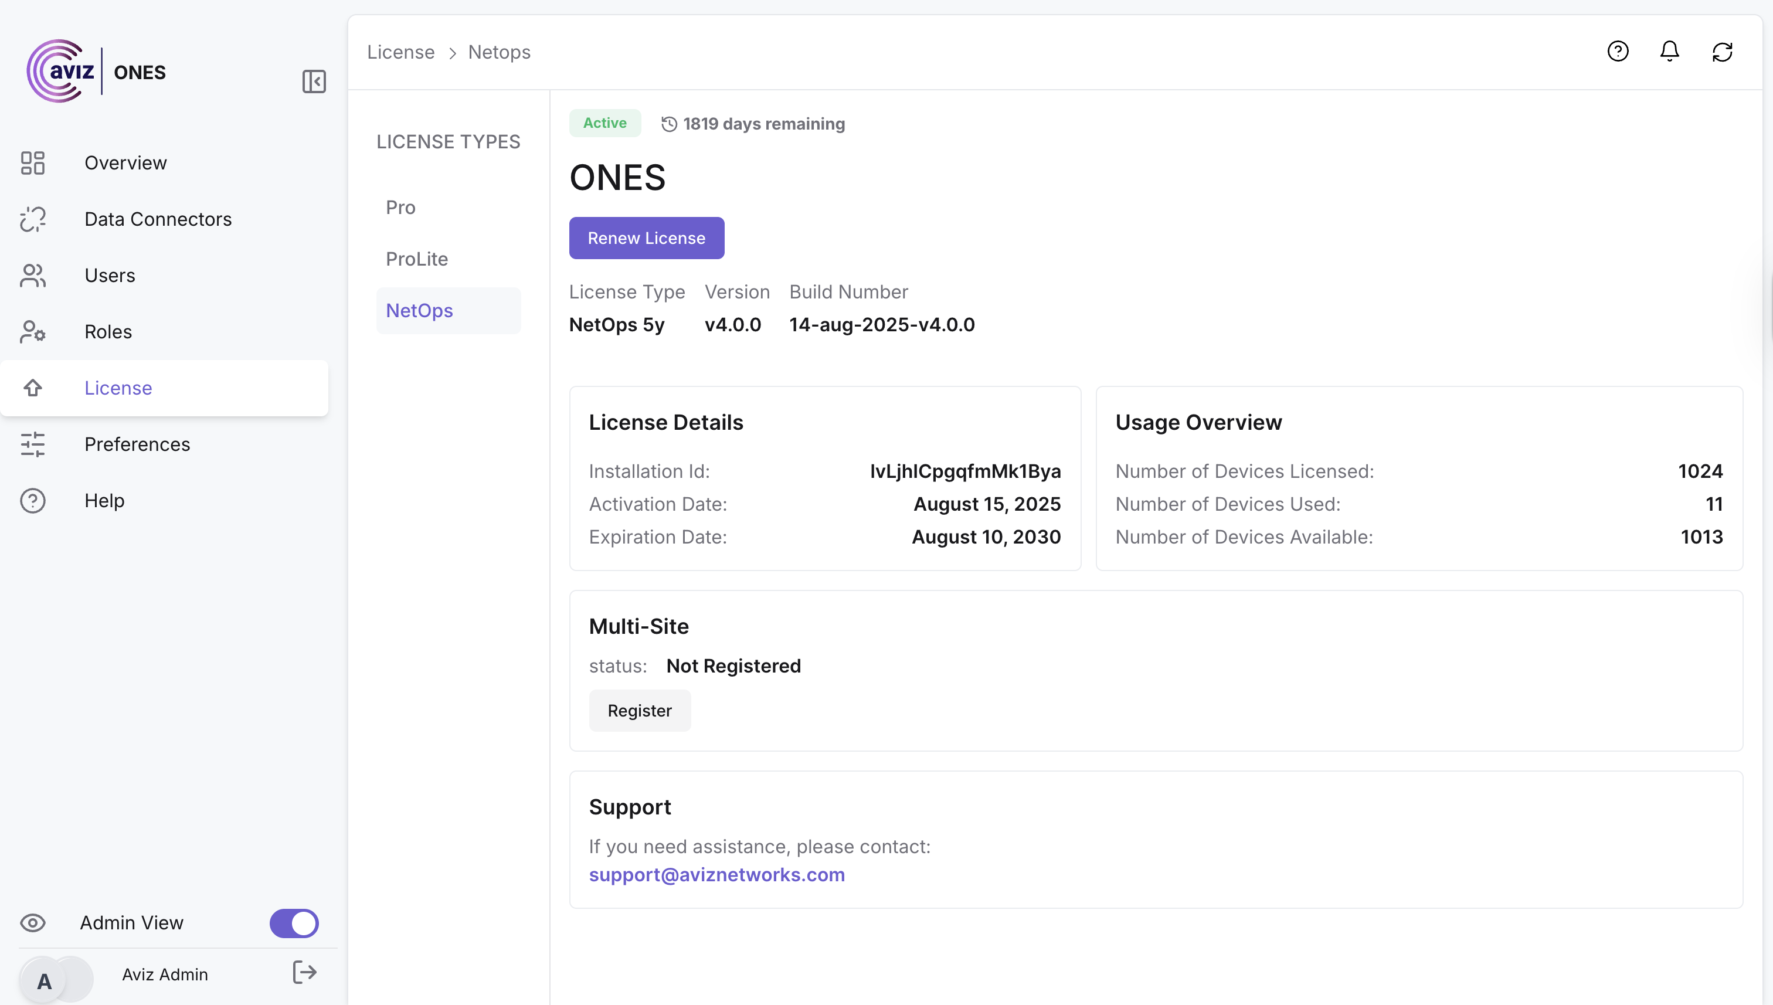1773x1005 pixels.
Task: Click the Users people icon
Action: click(32, 276)
